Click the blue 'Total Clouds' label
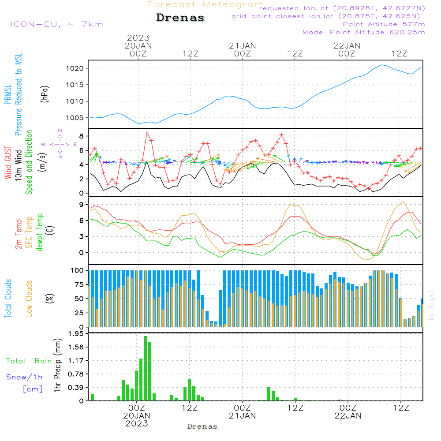This screenshot has width=441, height=441. pos(8,299)
